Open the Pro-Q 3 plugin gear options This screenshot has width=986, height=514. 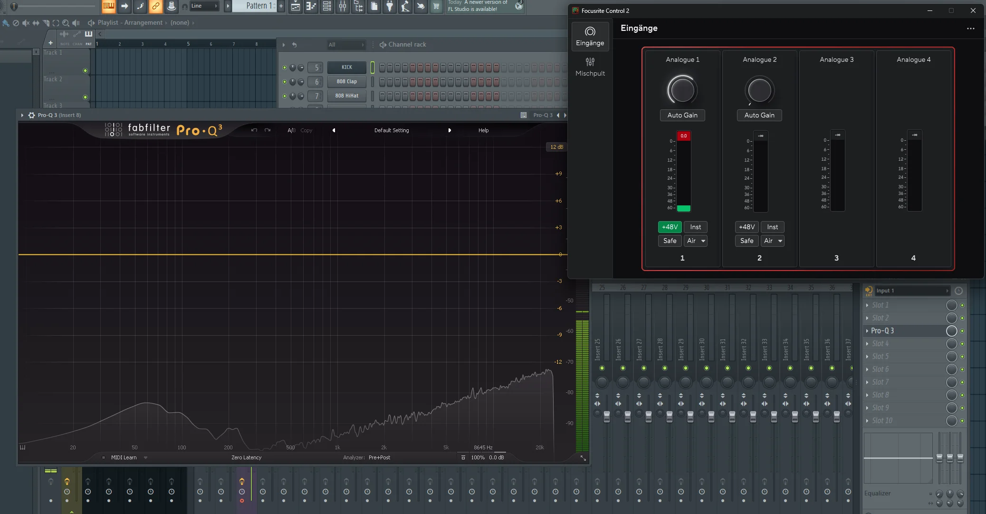click(x=31, y=115)
